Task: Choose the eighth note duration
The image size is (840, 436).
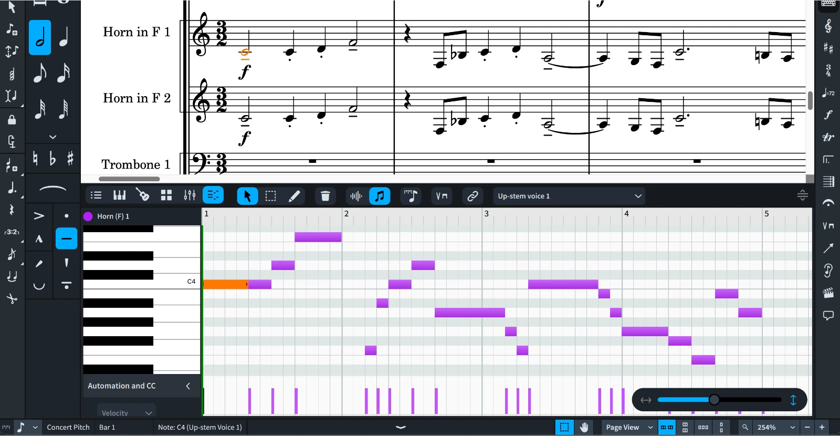Action: (40, 72)
